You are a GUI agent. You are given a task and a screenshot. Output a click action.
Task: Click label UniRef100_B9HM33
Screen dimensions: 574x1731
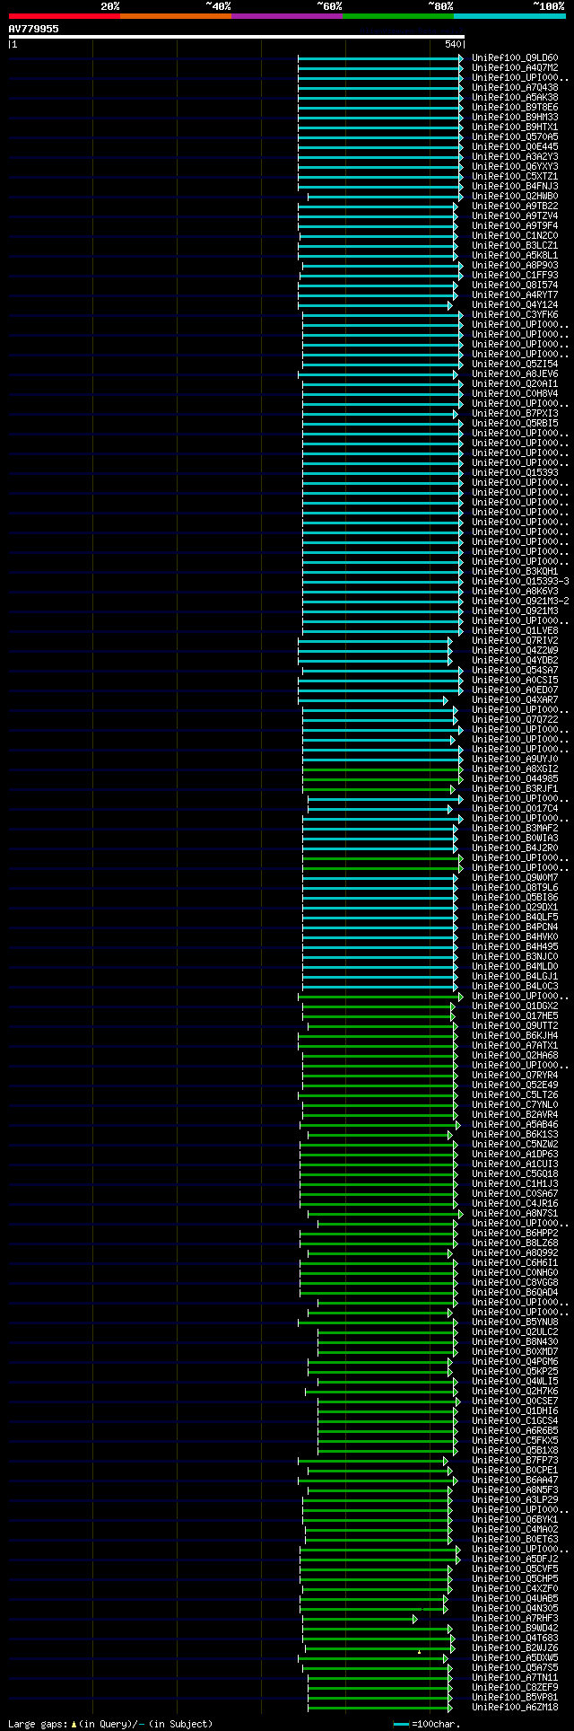pyautogui.click(x=515, y=118)
